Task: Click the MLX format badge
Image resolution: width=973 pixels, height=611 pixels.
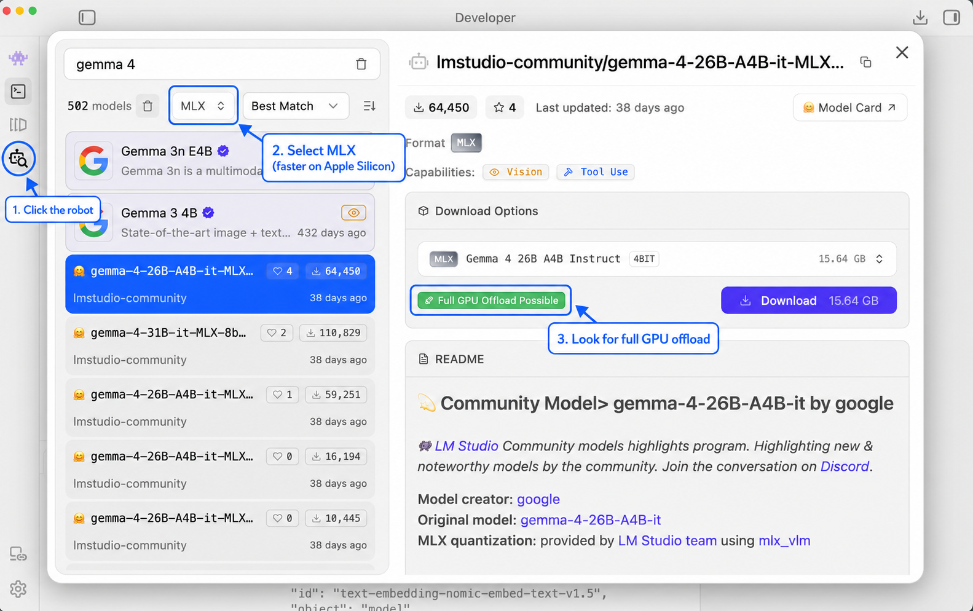Action: (466, 143)
